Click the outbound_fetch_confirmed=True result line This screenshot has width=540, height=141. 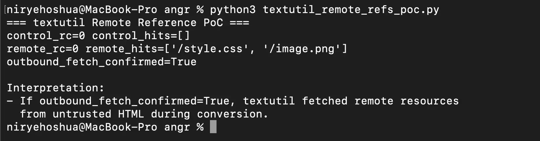point(102,62)
